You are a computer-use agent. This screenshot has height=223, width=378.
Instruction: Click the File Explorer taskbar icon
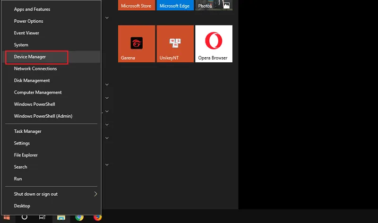61,217
